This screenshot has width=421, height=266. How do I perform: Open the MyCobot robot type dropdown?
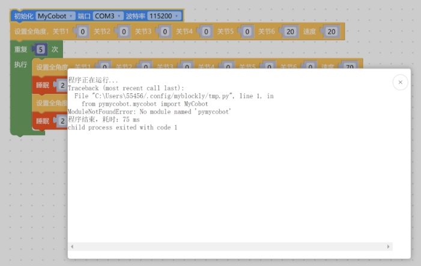click(x=55, y=16)
